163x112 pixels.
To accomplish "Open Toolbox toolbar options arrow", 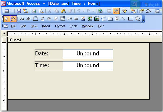I will click(x=143, y=19).
